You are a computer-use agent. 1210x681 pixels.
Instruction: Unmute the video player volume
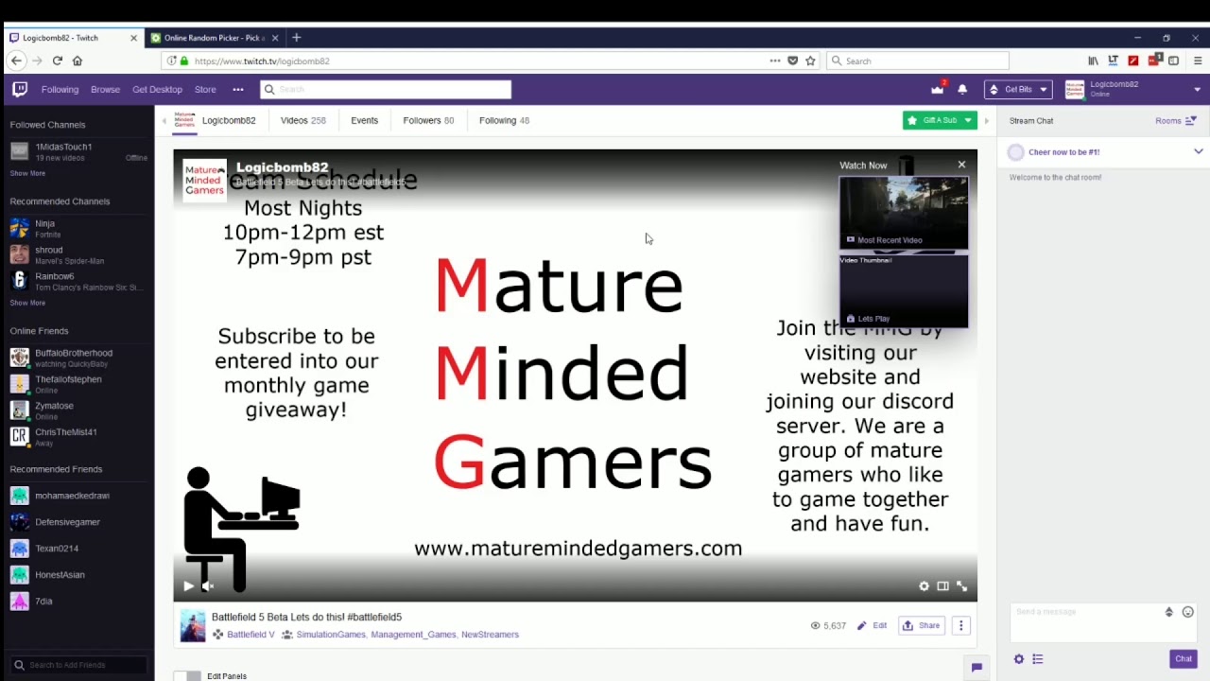pos(209,586)
